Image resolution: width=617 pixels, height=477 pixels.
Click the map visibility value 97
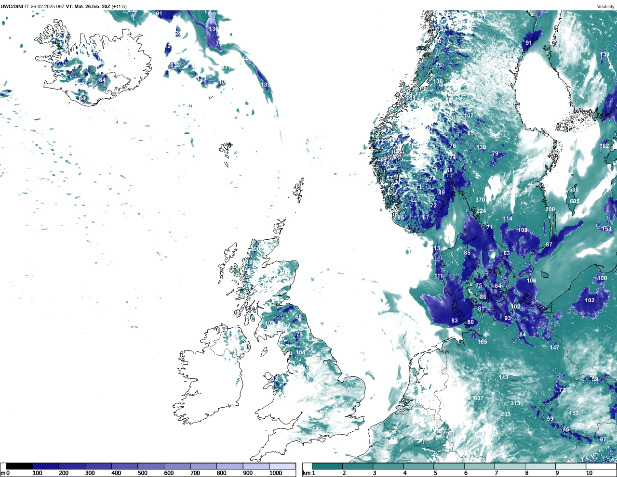coord(603,439)
